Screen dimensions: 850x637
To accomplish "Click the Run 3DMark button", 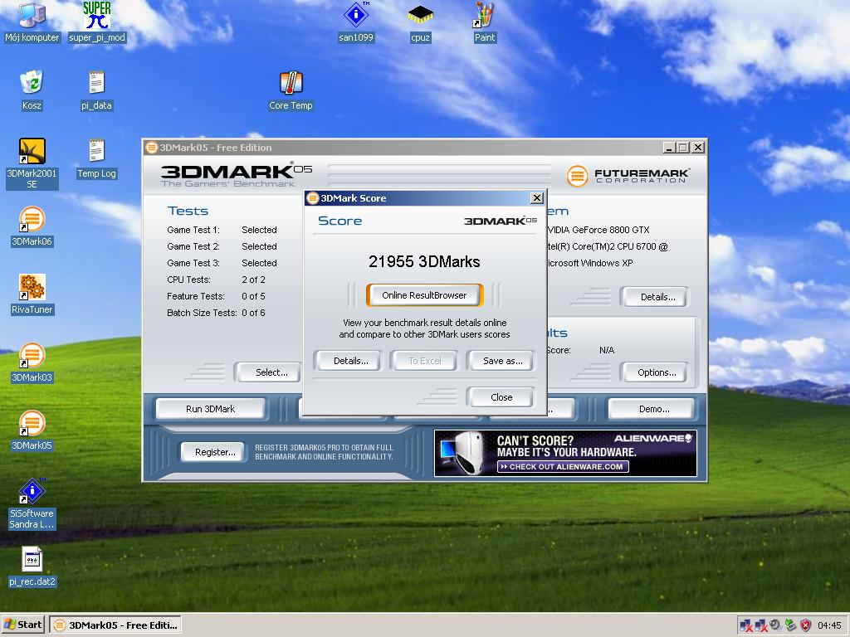I will click(x=210, y=409).
